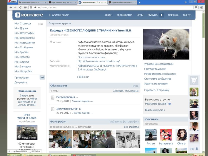The width and height of the screenshot is (208, 156).
Task: Open Мои Новости
Action: pos(22,57)
